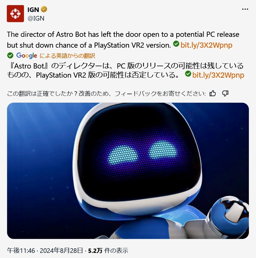Click the green shield before the English bit.ly link

tap(176, 44)
